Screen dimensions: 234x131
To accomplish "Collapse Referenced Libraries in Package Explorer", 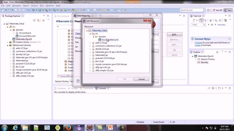I will pos(7,45).
